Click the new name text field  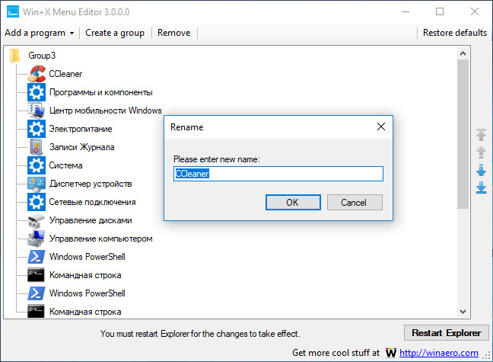278,174
